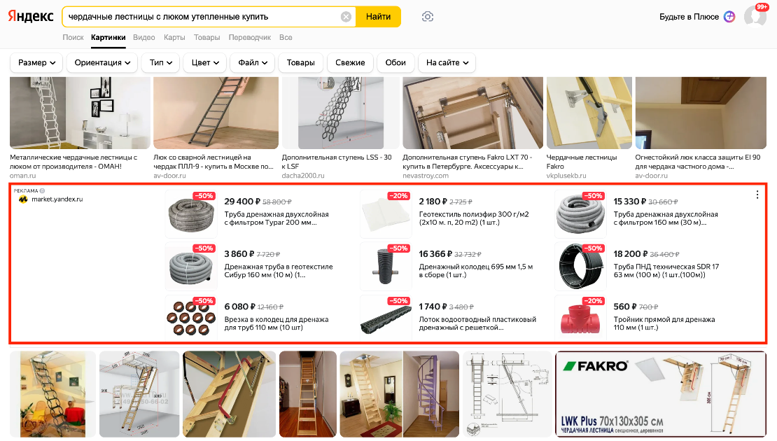Switch to the Видео tab

coord(144,37)
